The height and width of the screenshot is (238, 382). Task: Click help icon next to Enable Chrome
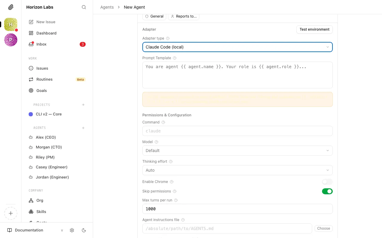click(x=172, y=182)
